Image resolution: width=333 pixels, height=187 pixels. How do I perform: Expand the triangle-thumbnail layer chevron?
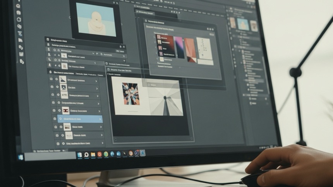pos(96,81)
